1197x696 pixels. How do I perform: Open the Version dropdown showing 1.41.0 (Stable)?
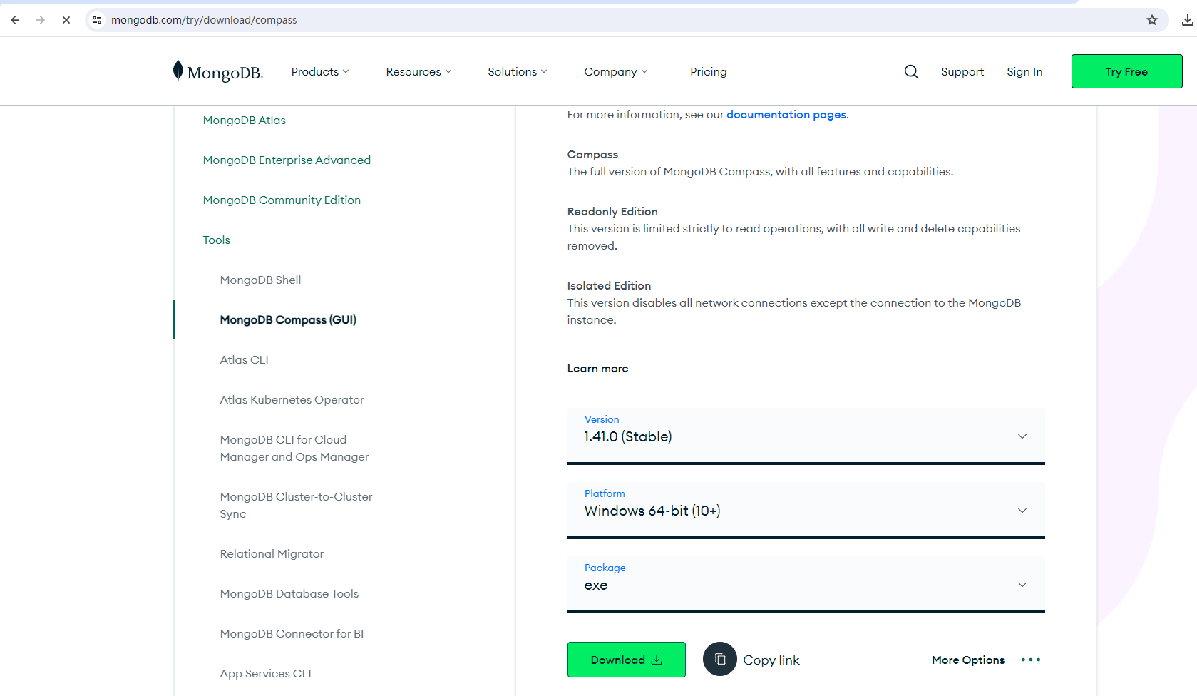tap(806, 436)
